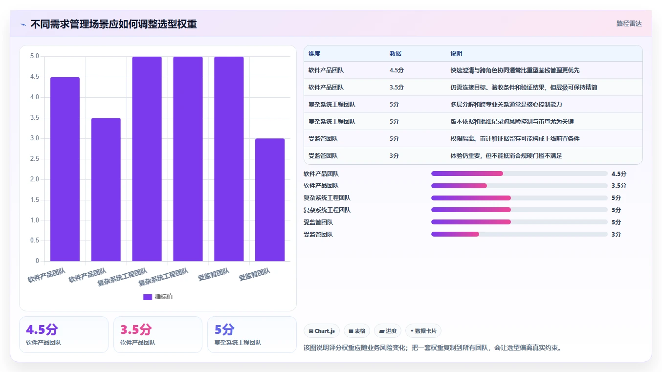662x372 pixels.
Task: Click the 3.5分 value in the table
Action: (x=397, y=88)
